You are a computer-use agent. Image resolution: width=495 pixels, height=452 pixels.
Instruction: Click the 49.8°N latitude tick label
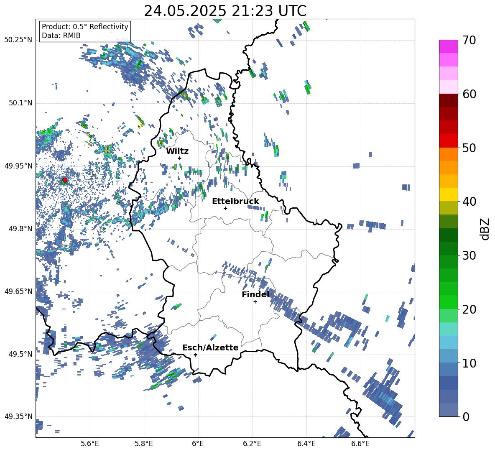click(20, 229)
